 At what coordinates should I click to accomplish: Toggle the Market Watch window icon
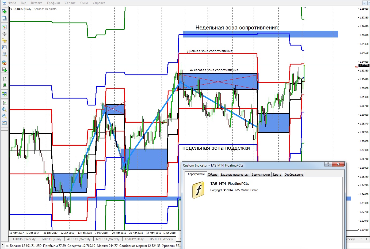[4, 27]
